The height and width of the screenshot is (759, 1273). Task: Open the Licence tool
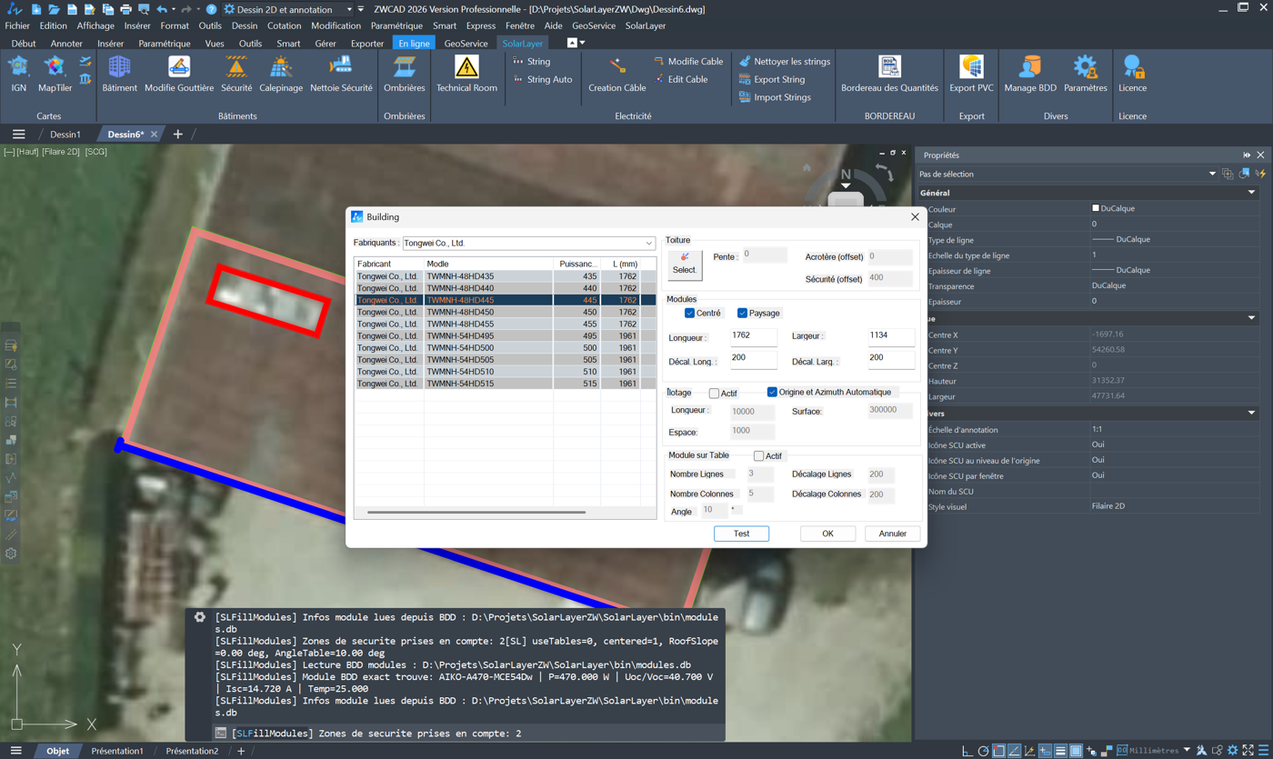point(1133,74)
